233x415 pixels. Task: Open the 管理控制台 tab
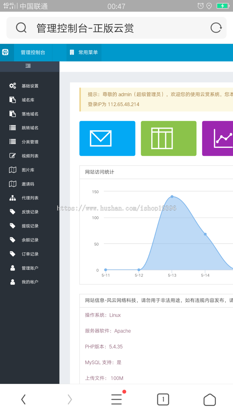coord(33,52)
